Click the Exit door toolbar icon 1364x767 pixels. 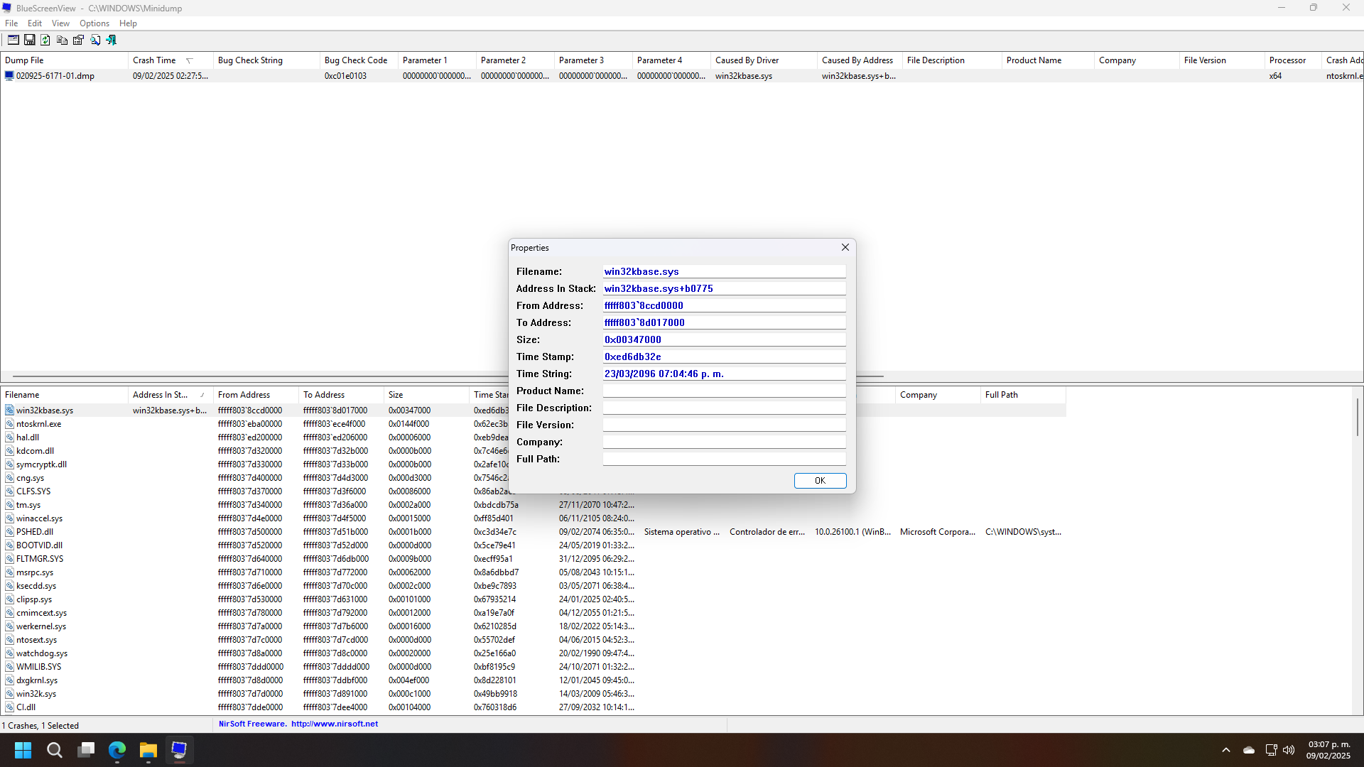(x=111, y=40)
